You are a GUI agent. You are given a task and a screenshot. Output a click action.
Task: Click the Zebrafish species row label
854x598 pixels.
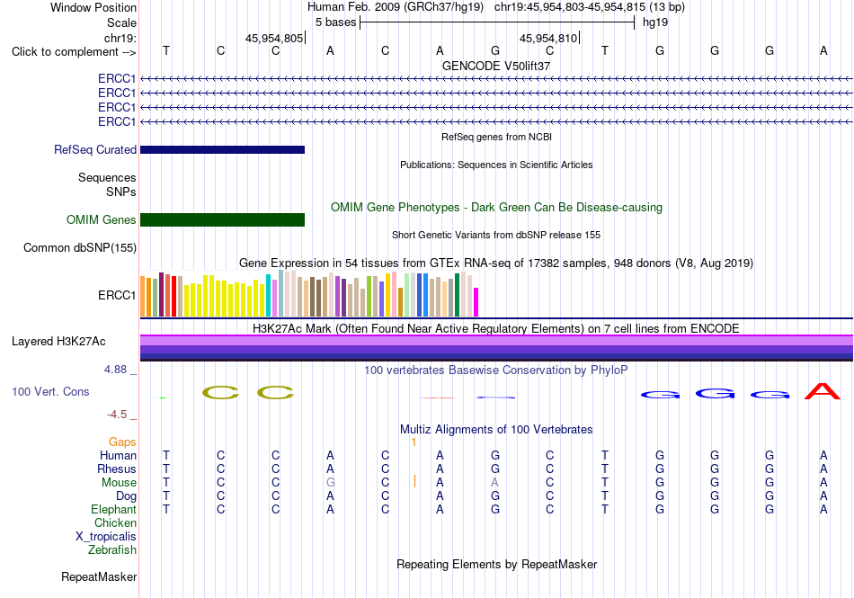pyautogui.click(x=112, y=550)
